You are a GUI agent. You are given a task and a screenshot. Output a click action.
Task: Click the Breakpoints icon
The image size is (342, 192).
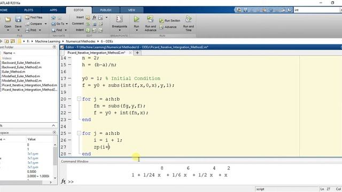point(119,19)
